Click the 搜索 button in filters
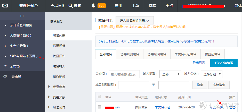242x112 pixels. 200,85
